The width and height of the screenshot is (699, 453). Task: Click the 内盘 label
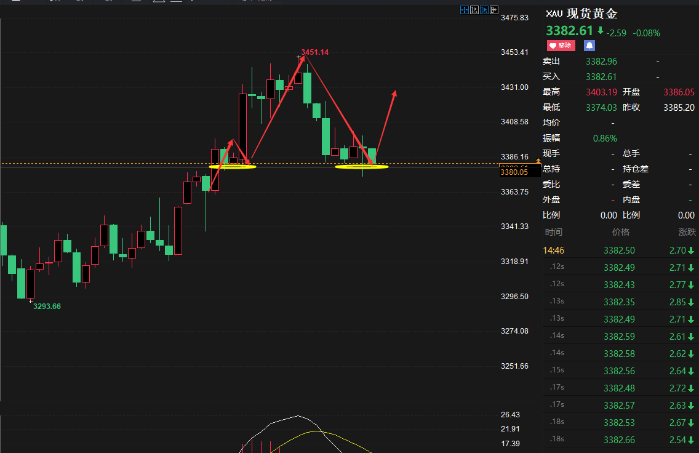[631, 200]
